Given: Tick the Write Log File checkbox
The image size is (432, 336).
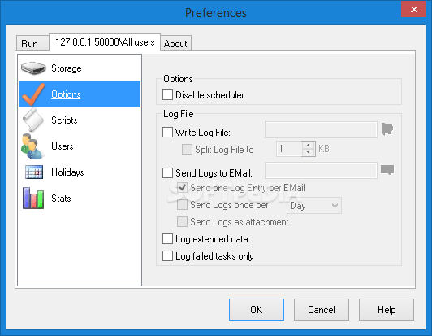Looking at the screenshot, I should pos(167,133).
